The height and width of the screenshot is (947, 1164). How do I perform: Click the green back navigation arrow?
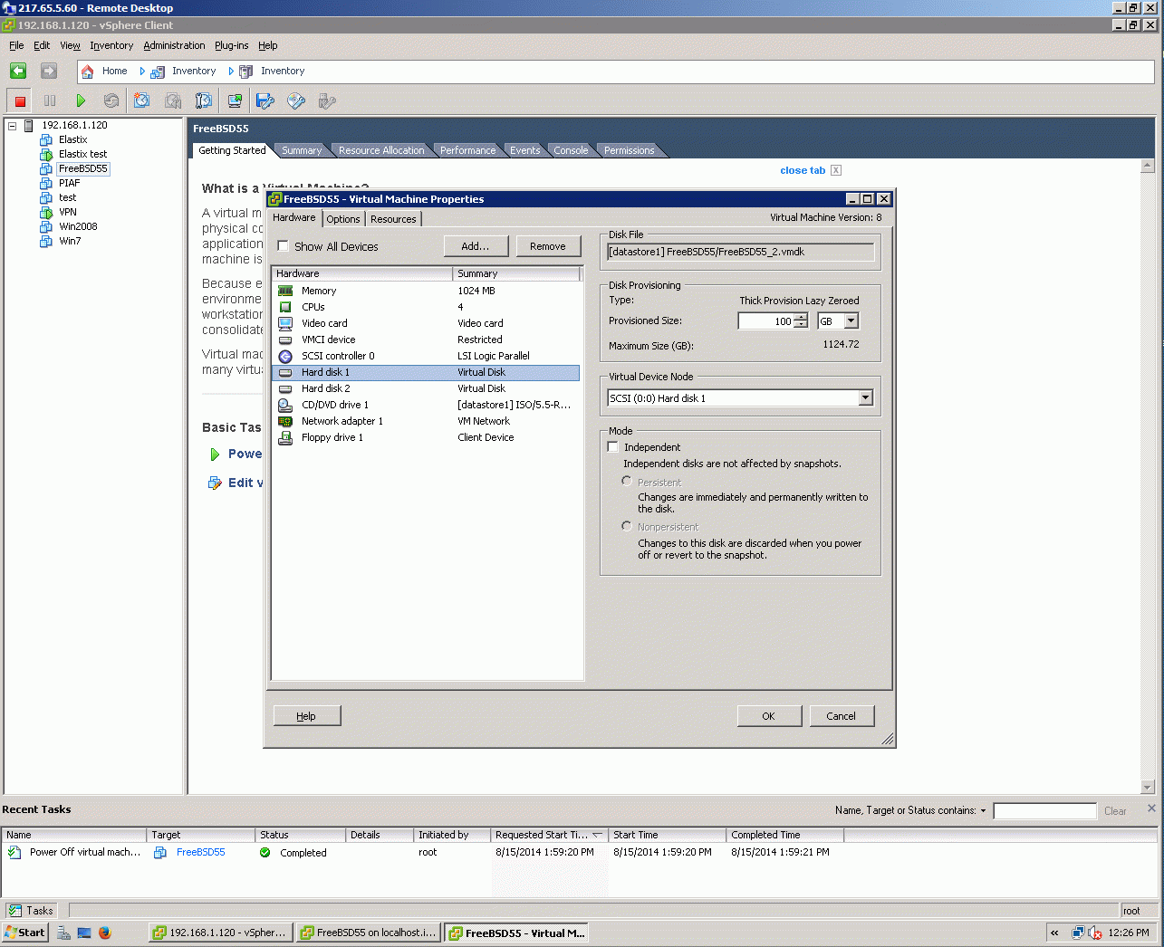click(x=18, y=71)
